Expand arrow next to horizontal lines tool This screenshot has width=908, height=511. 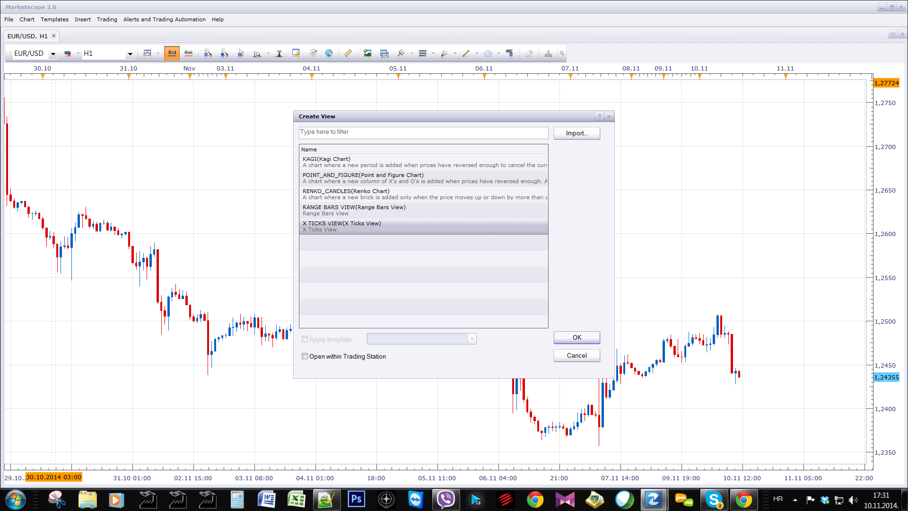pyautogui.click(x=433, y=53)
